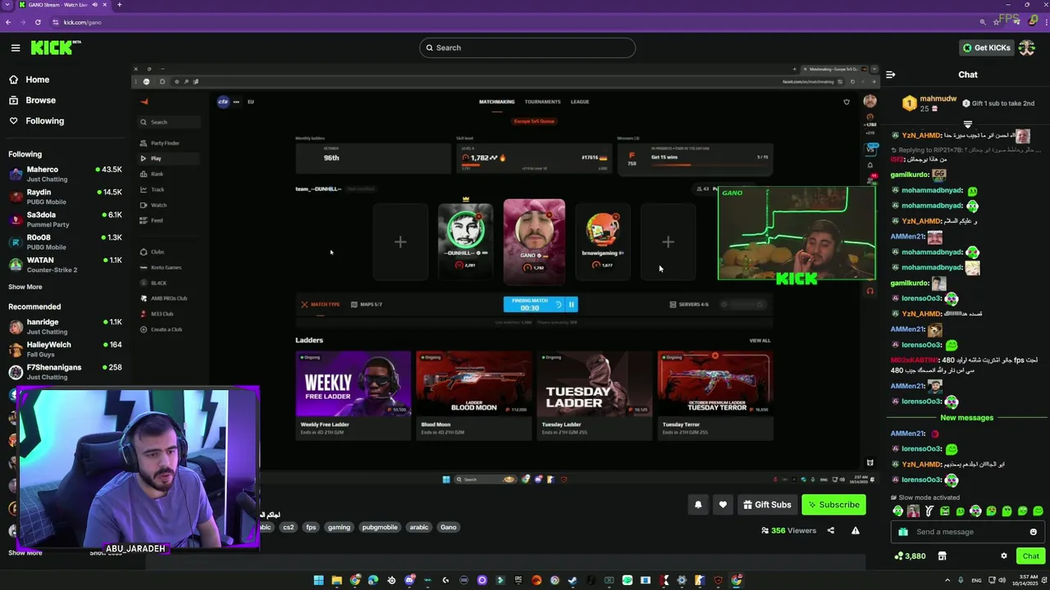Click the taskbar volume icon
This screenshot has width=1050, height=590.
coord(1002,580)
